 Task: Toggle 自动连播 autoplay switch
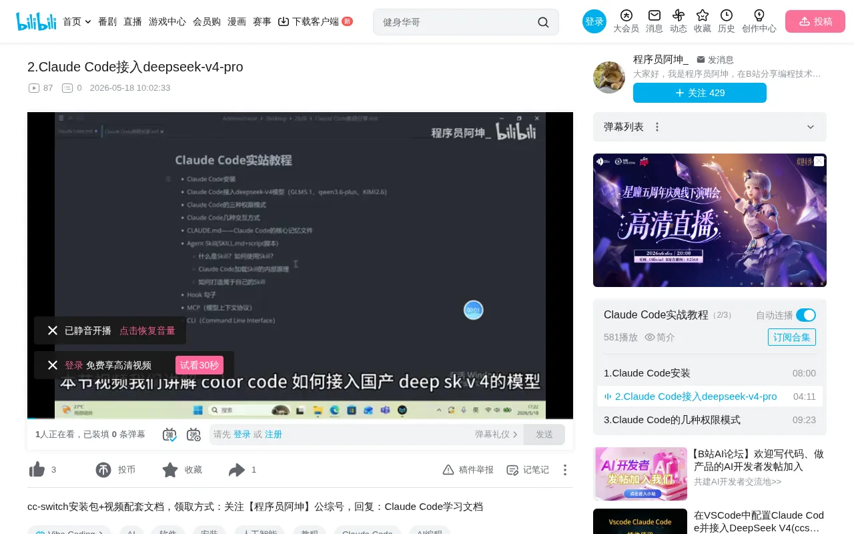[x=806, y=315]
